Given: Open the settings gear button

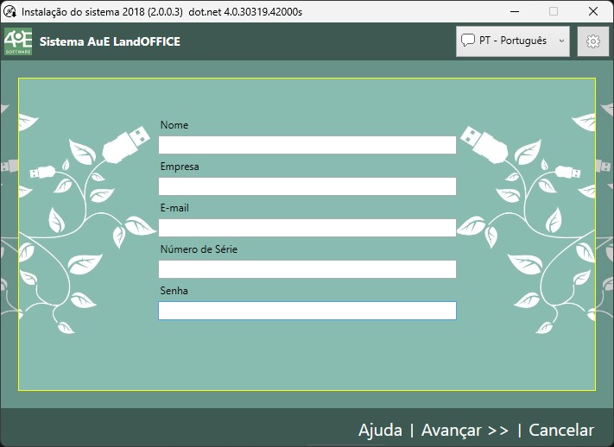Looking at the screenshot, I should pos(592,41).
